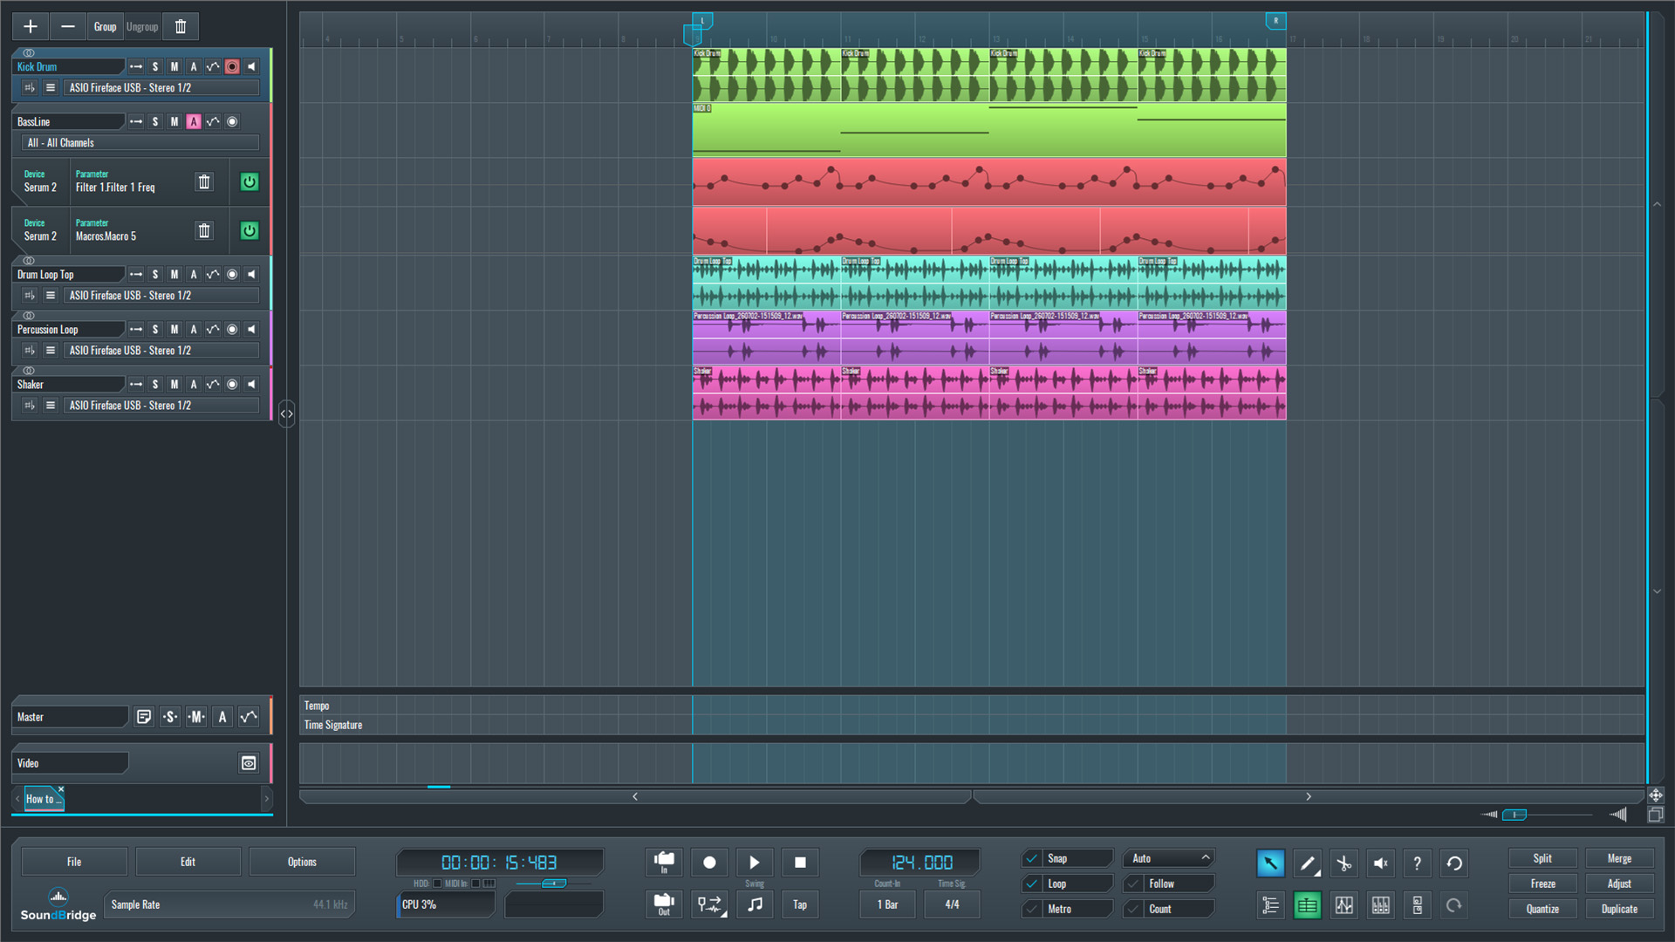This screenshot has height=942, width=1675.
Task: Enable the Metro checkbox
Action: pyautogui.click(x=1032, y=909)
